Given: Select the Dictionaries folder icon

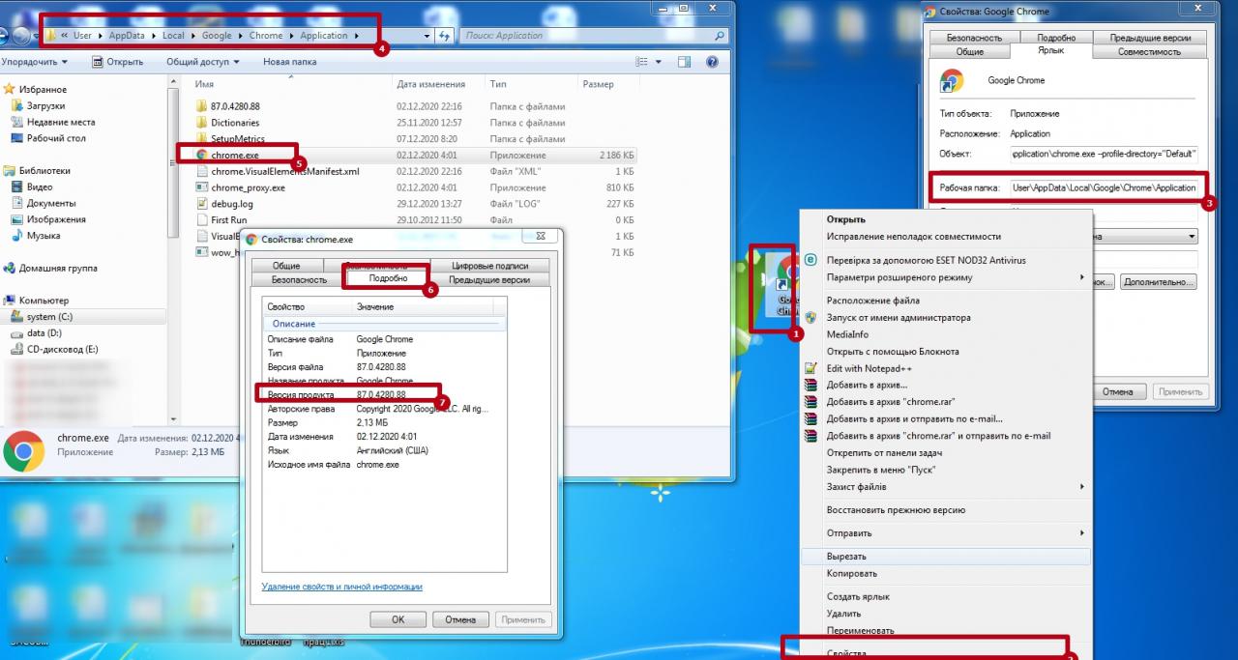Looking at the screenshot, I should click(x=201, y=123).
